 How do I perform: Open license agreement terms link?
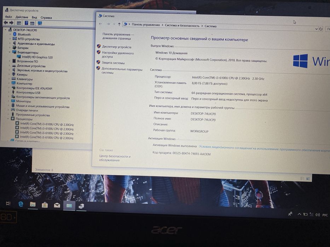point(265,148)
